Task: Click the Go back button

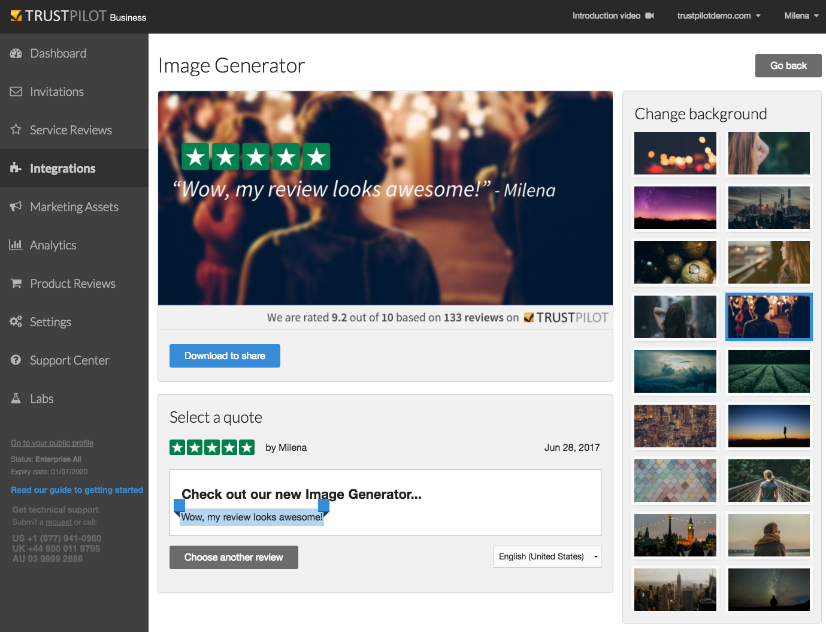Action: coord(788,65)
